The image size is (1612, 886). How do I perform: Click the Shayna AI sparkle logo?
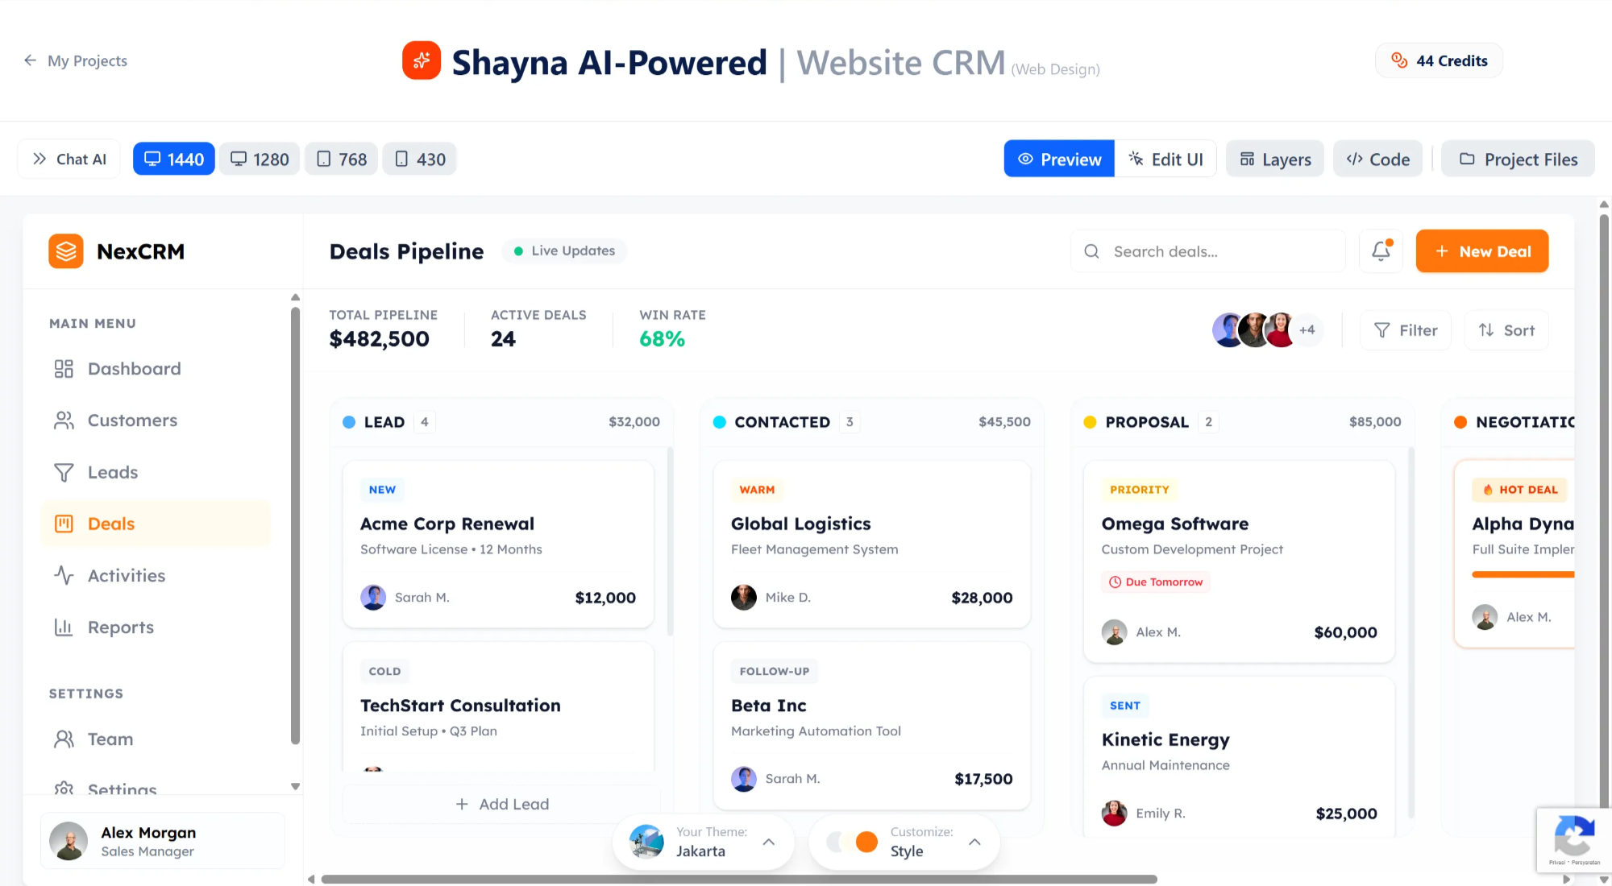422,61
